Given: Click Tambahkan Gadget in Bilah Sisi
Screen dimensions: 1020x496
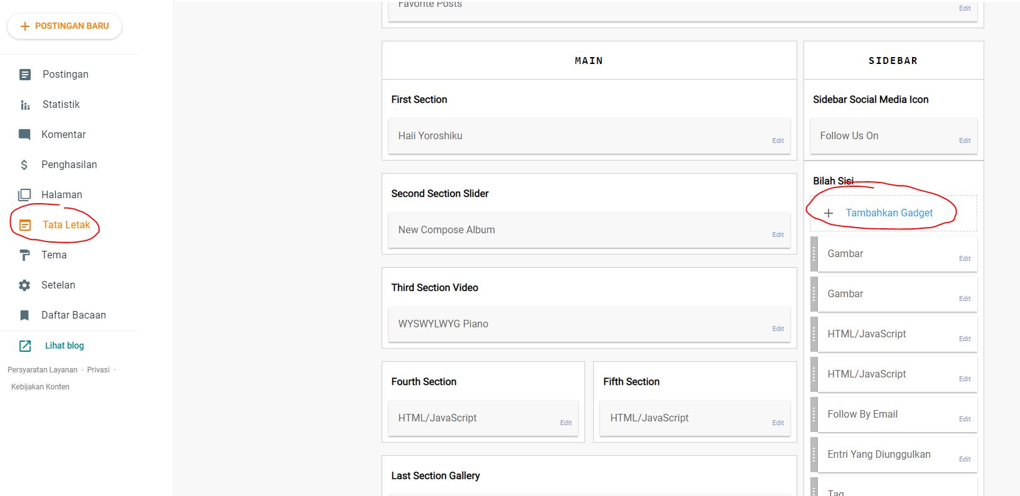Looking at the screenshot, I should click(x=889, y=213).
